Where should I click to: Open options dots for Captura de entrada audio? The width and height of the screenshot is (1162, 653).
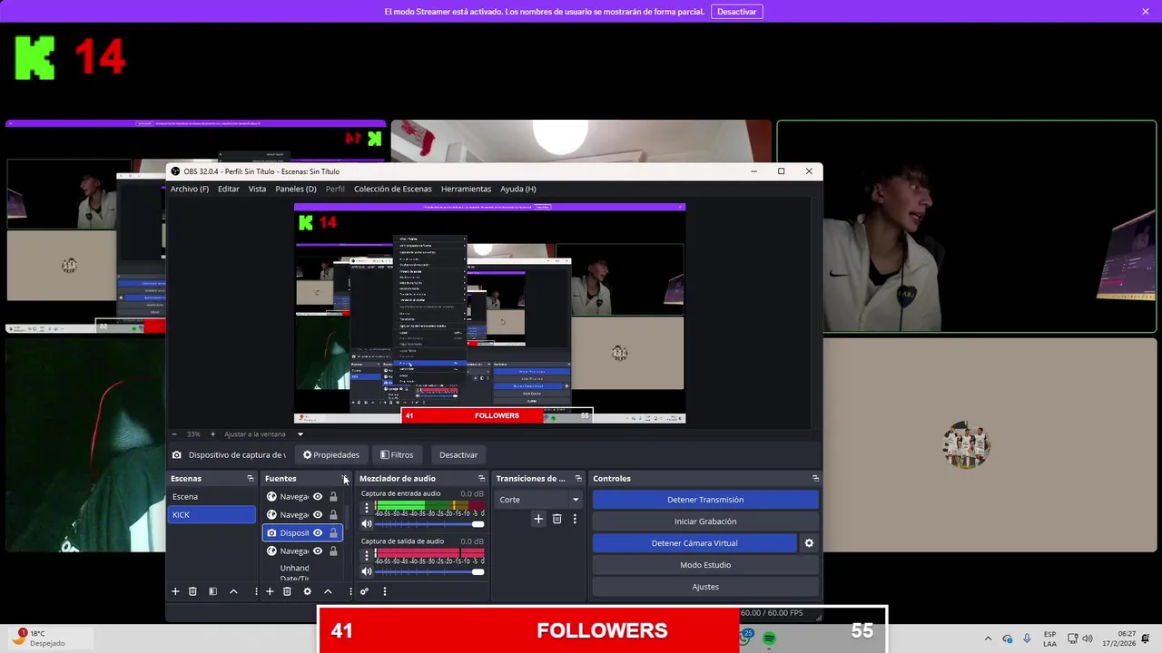(x=367, y=508)
